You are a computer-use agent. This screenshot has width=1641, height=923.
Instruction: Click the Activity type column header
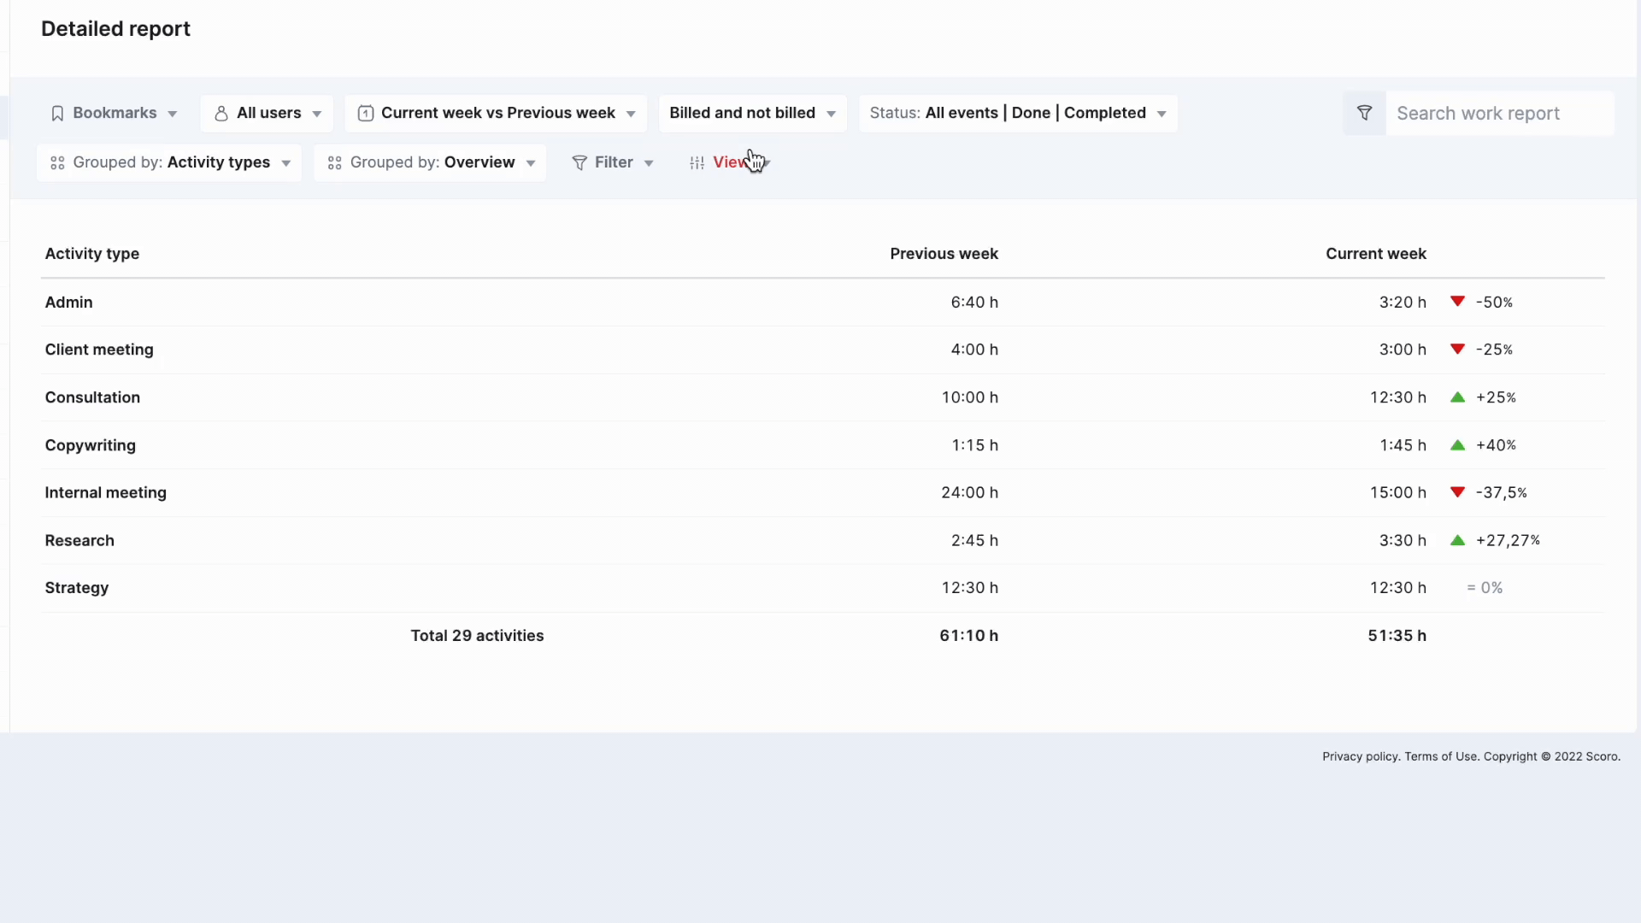(92, 254)
